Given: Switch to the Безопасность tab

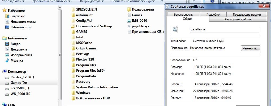Looking at the screenshot, I should tap(183, 15).
